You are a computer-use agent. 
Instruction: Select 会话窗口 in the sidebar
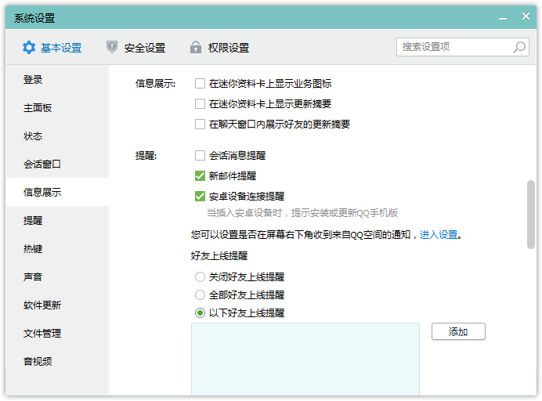pos(57,164)
